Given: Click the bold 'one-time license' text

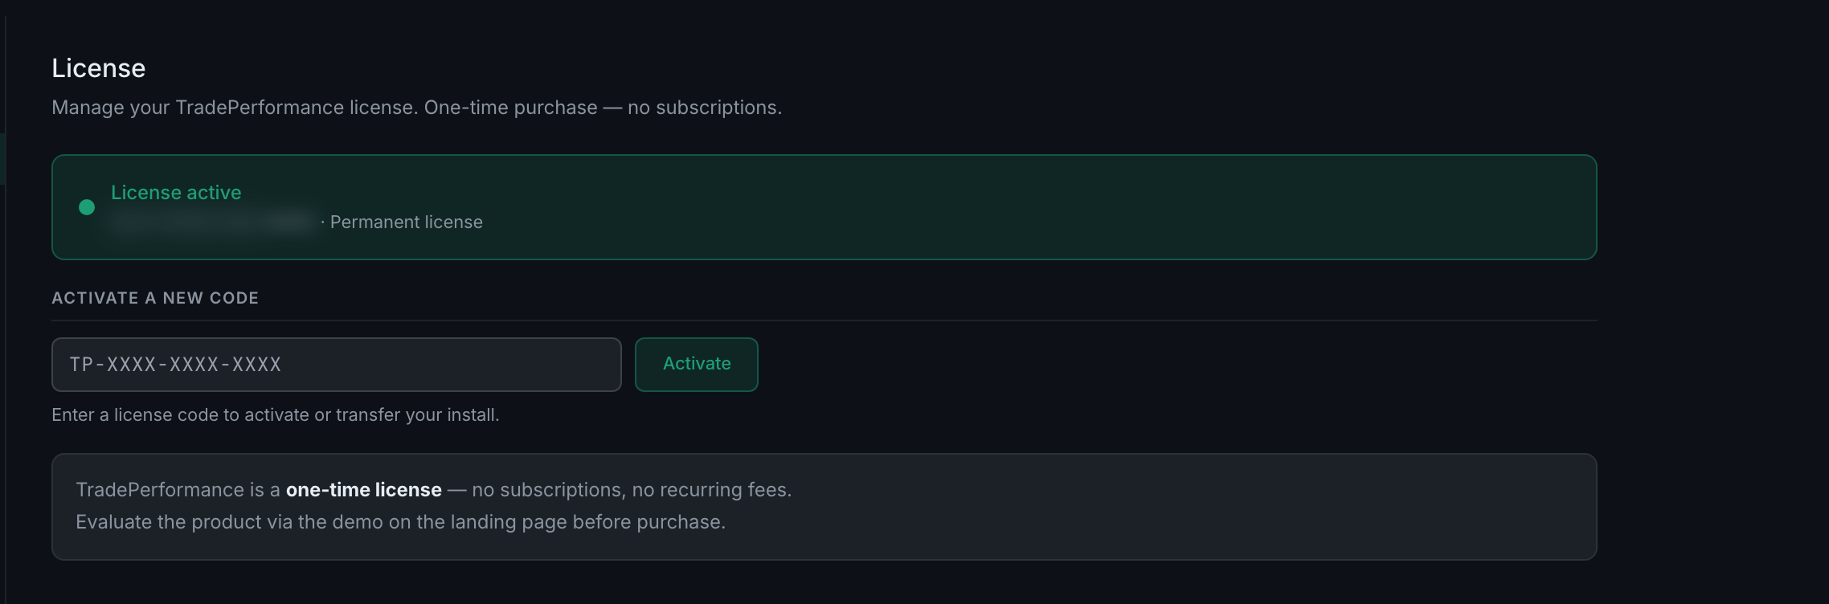Looking at the screenshot, I should tap(364, 490).
